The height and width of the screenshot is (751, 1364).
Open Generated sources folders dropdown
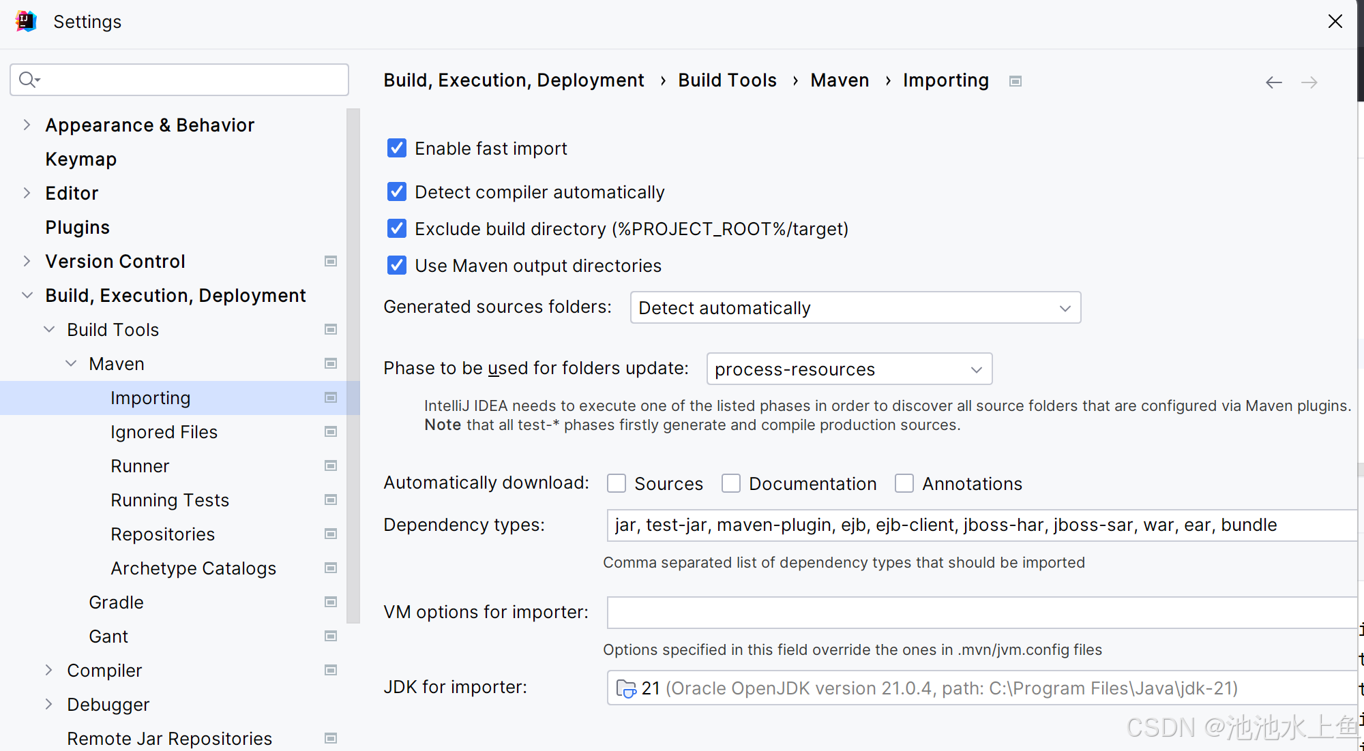point(855,308)
